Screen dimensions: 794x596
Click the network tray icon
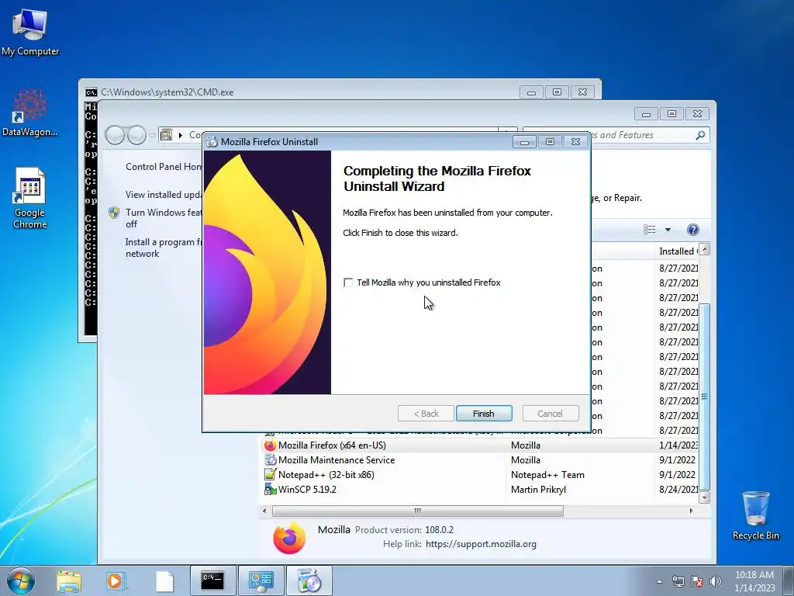click(678, 581)
